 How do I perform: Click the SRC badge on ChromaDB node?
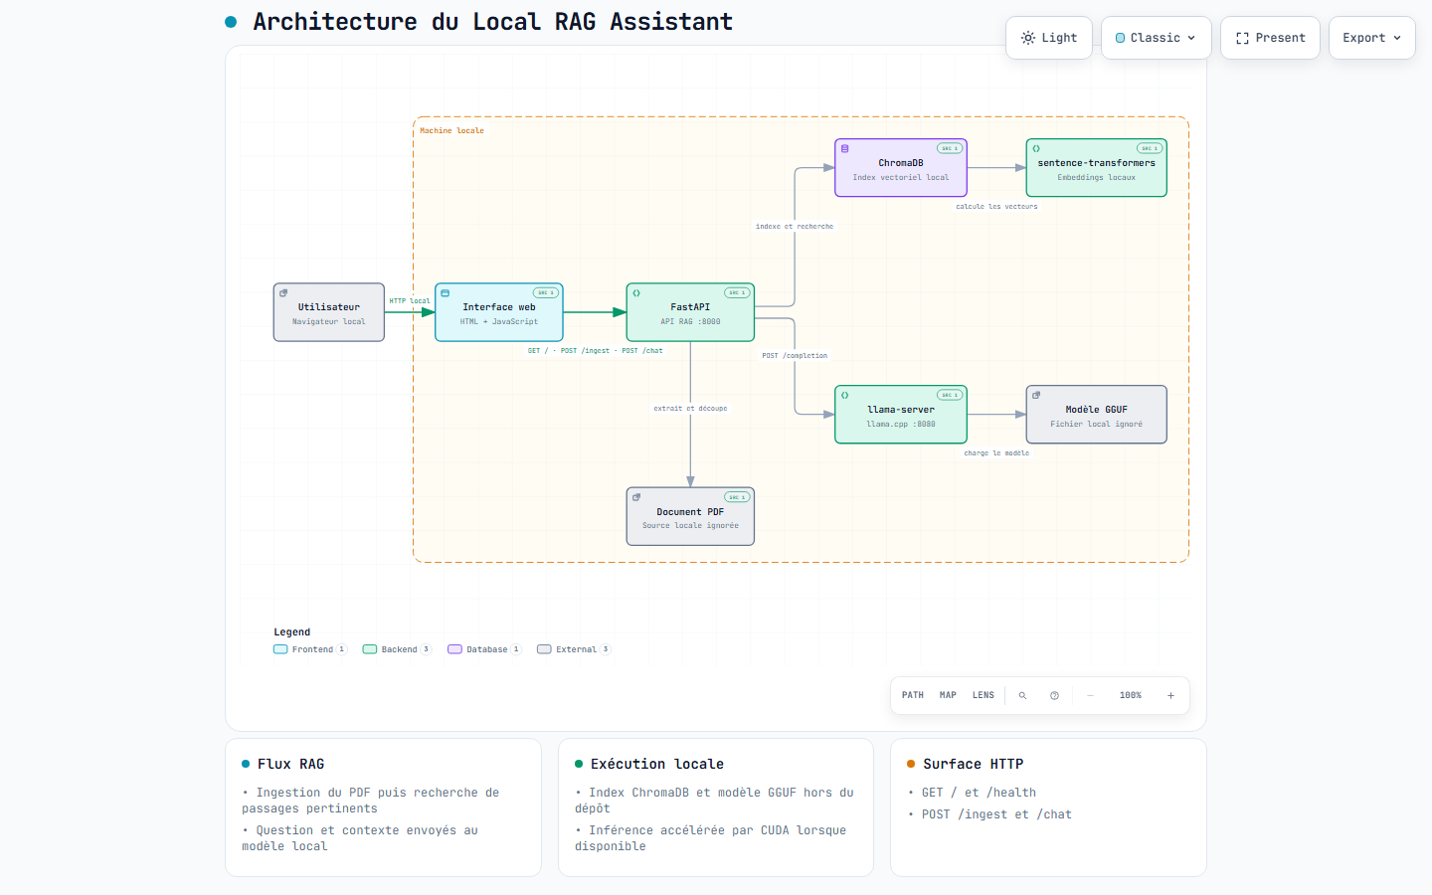coord(950,148)
